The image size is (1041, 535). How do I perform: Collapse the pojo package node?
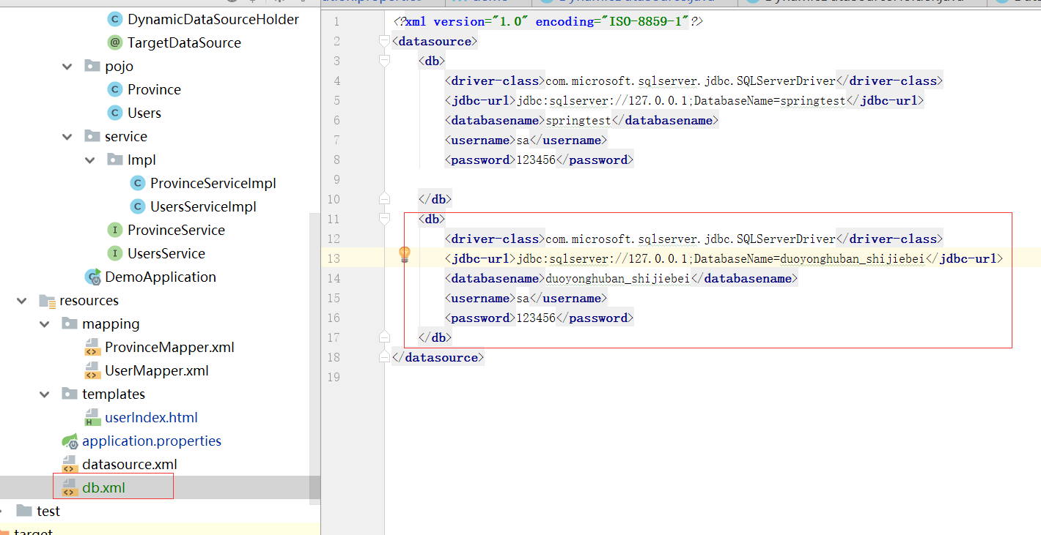point(67,67)
